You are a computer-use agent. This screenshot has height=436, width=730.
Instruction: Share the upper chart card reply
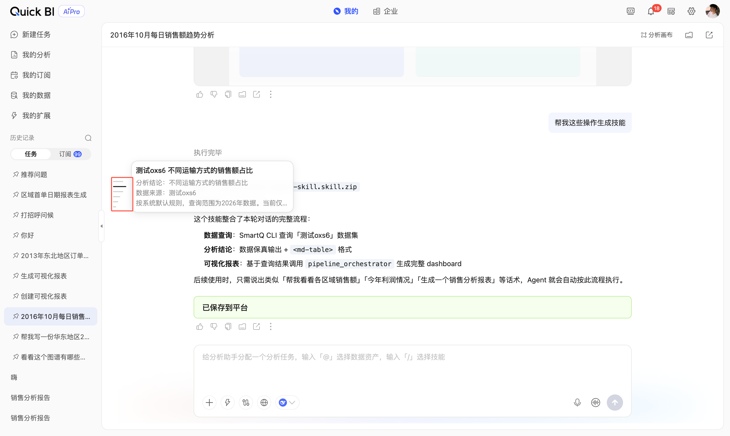click(x=257, y=94)
